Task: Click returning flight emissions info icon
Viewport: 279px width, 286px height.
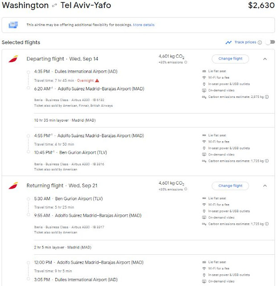Action: pos(185,189)
